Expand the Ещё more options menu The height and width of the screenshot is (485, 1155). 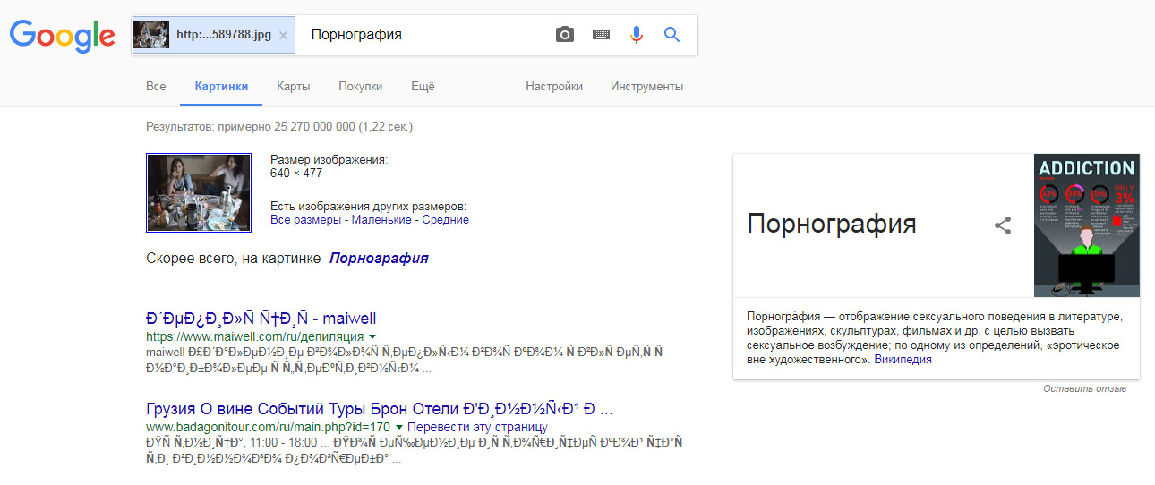(423, 87)
